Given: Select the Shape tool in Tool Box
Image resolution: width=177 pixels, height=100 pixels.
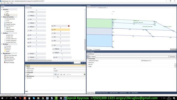Looking at the screenshot, I should [x=8, y=15].
